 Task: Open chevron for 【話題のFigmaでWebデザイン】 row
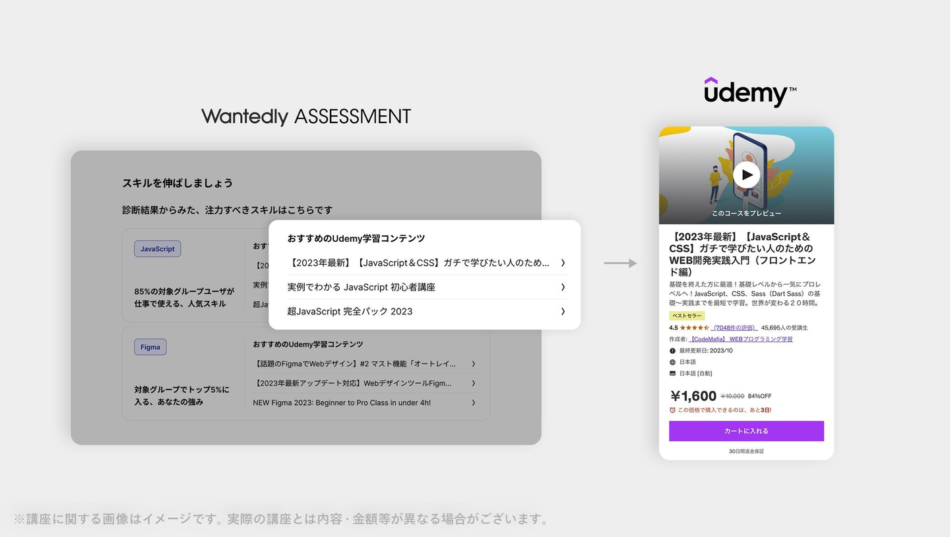click(x=473, y=364)
